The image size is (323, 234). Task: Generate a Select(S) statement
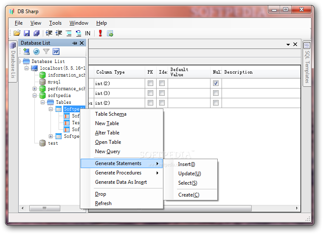(x=191, y=183)
